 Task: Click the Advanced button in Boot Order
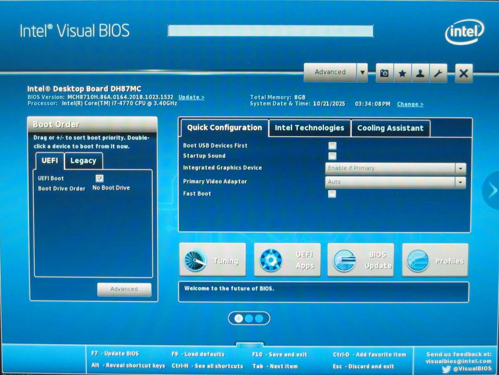(124, 289)
